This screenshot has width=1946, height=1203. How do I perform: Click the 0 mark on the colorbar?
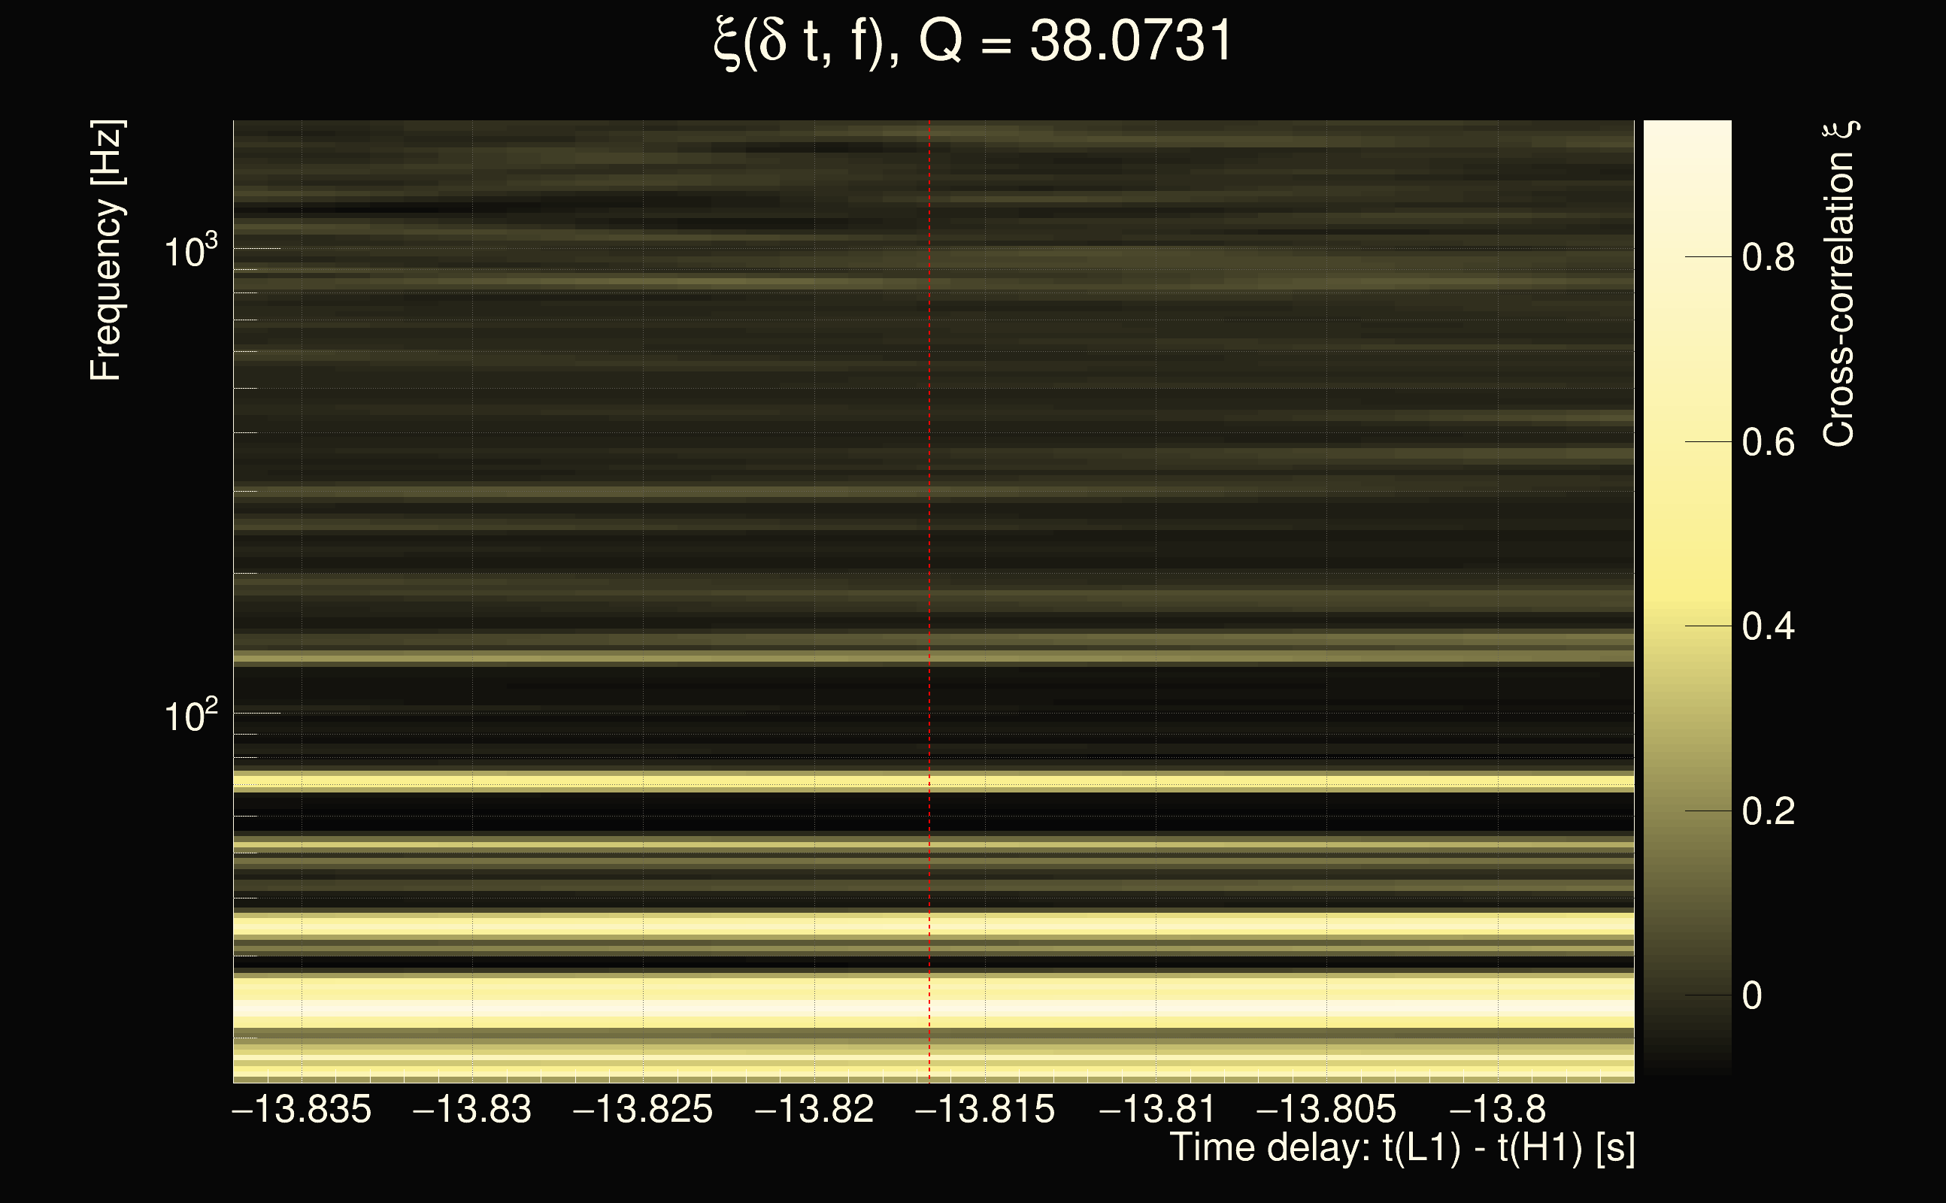click(x=1752, y=996)
